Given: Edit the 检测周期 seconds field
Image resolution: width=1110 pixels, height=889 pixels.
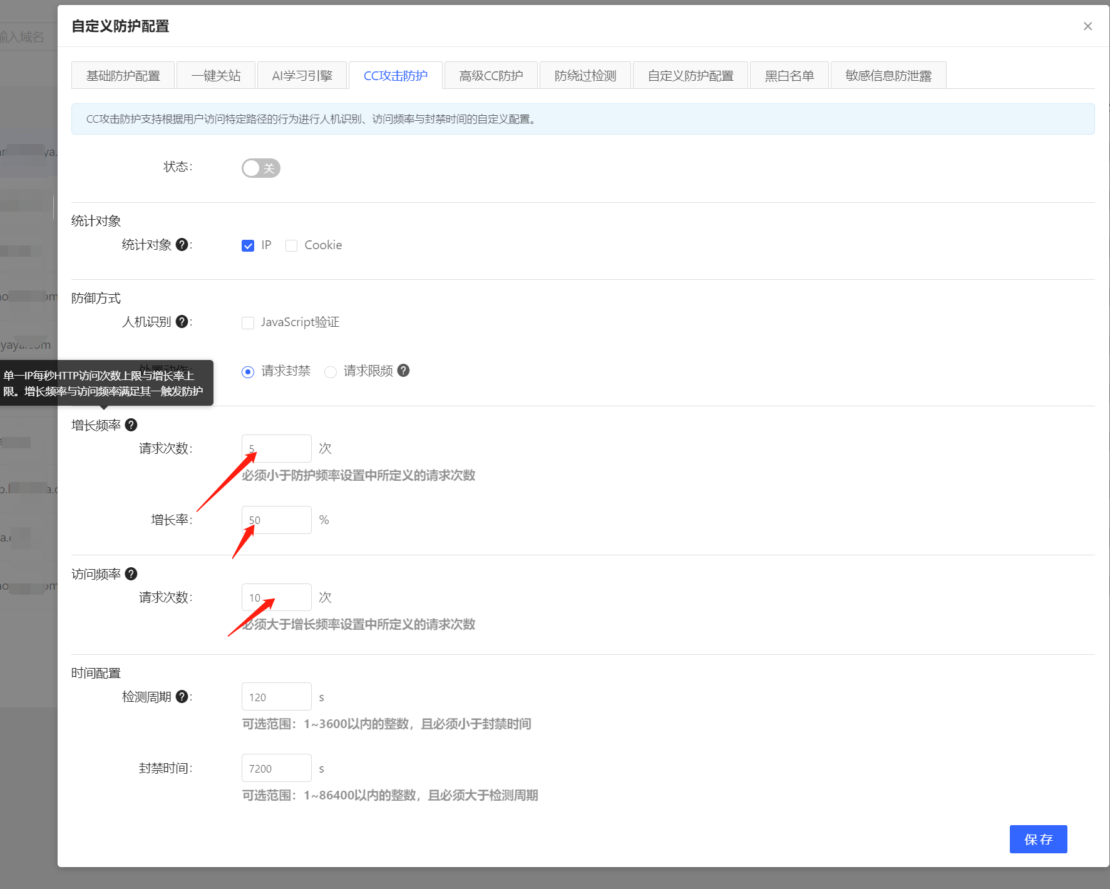Looking at the screenshot, I should pyautogui.click(x=277, y=697).
